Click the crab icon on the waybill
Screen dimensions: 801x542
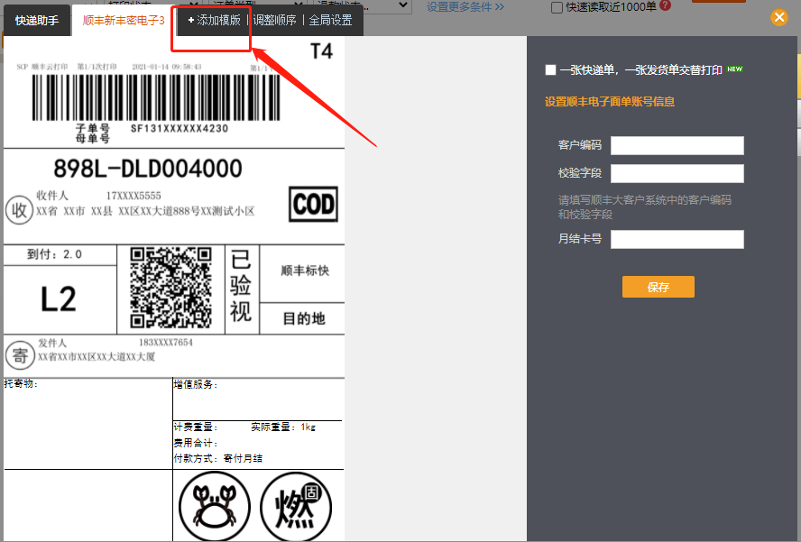(214, 505)
